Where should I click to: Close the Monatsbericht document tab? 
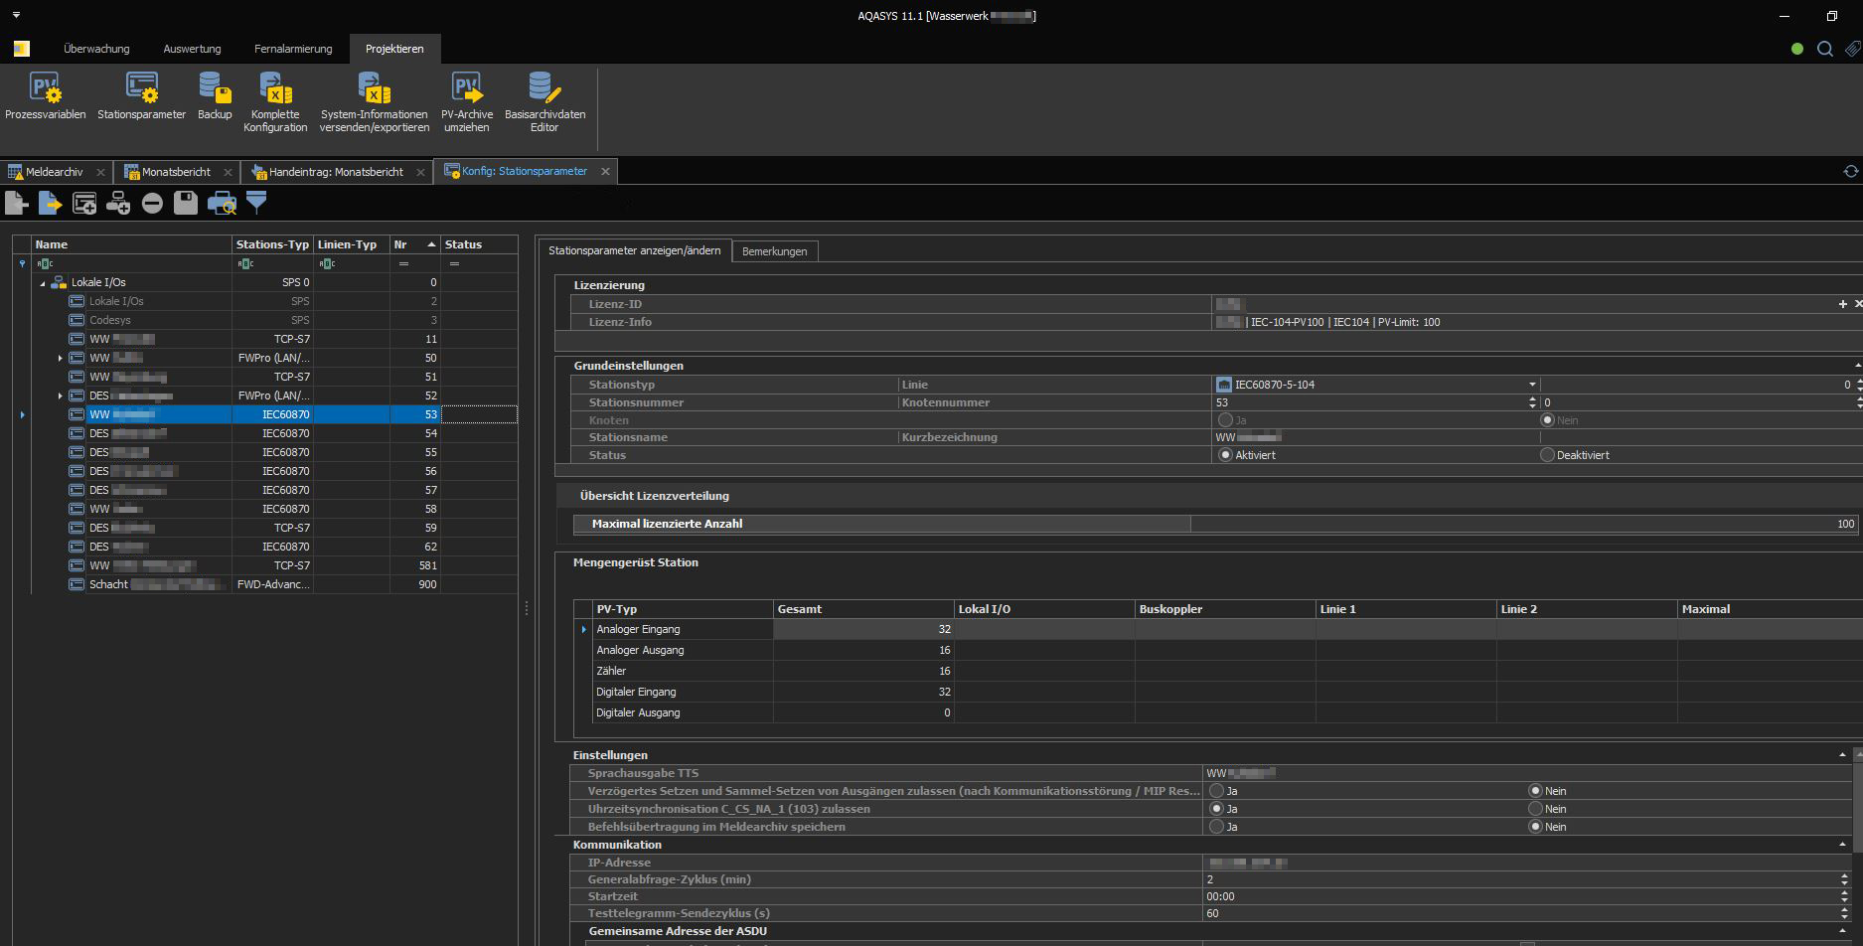click(228, 172)
